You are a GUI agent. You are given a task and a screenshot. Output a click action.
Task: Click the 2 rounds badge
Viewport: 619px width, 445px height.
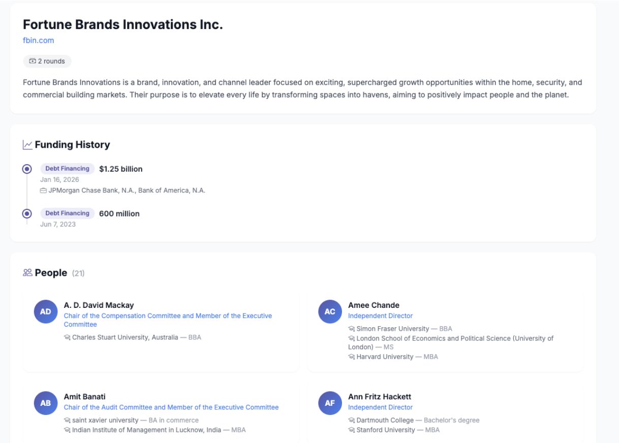tap(47, 61)
